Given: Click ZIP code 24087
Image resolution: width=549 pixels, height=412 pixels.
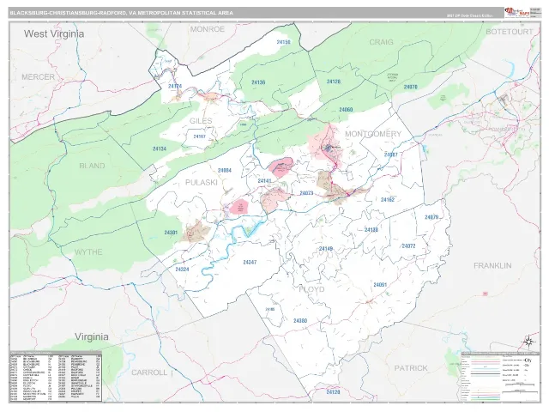Looking at the screenshot, I should (391, 154).
